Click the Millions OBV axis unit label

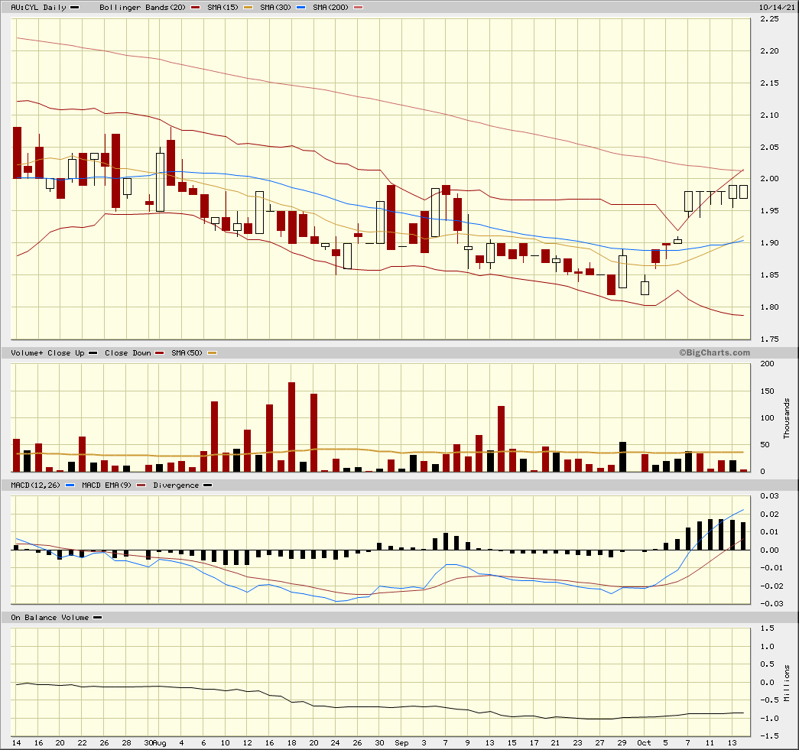tap(788, 683)
